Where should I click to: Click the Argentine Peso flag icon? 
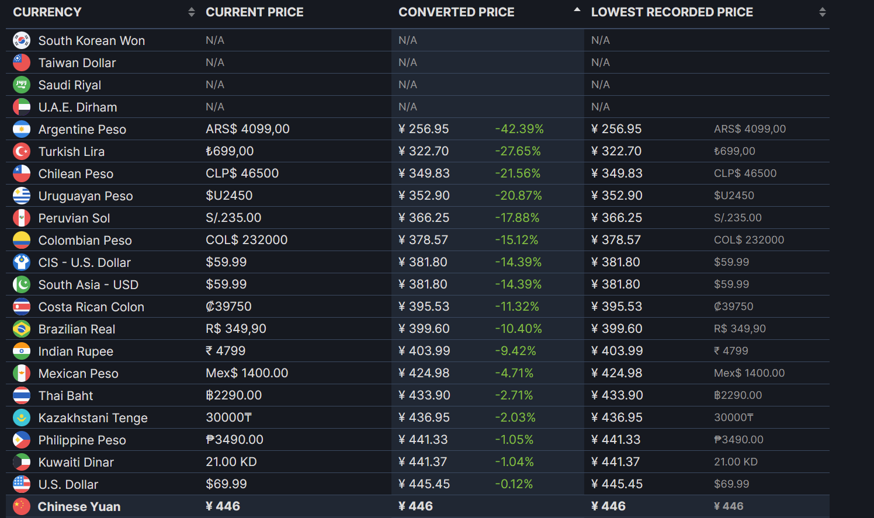(x=22, y=129)
